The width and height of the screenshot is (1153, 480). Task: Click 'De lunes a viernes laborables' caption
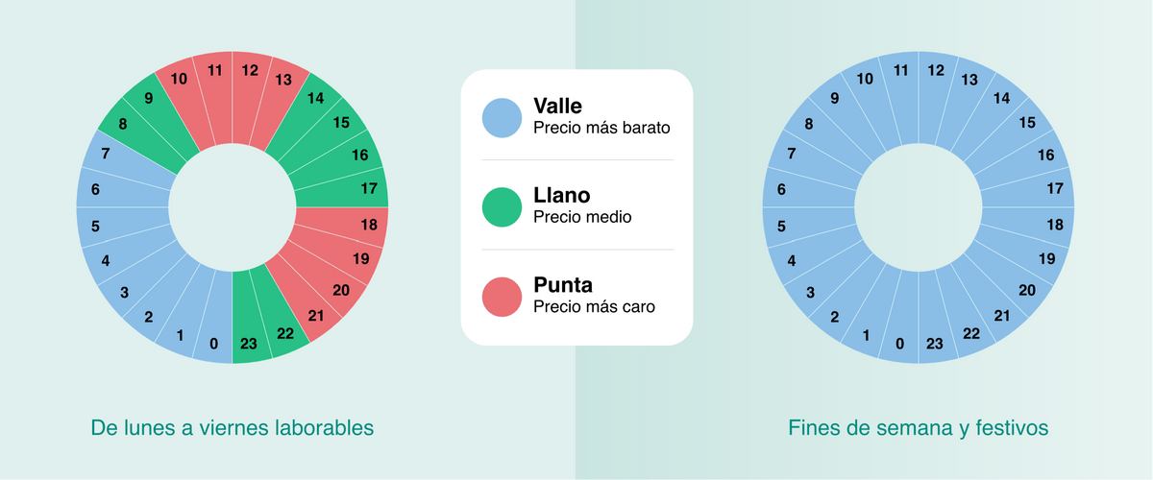[x=232, y=427]
